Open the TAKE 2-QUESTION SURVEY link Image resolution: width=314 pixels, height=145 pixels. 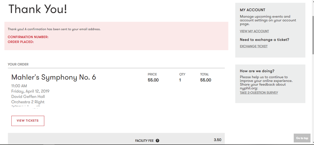(x=259, y=93)
